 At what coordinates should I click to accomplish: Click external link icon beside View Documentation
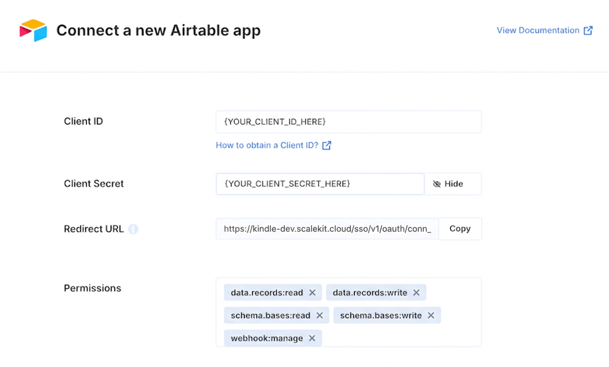coord(589,30)
